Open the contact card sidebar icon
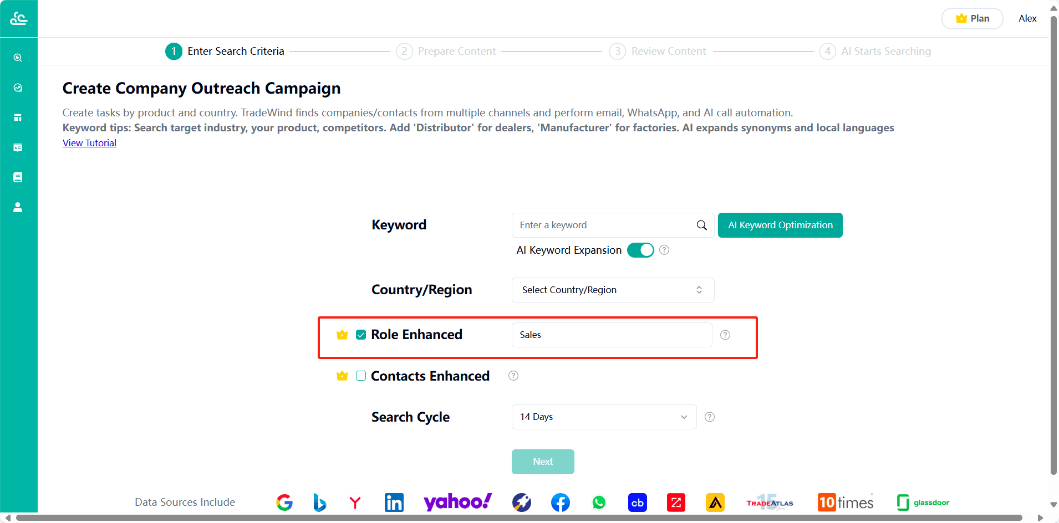Viewport: 1059px width, 523px height. [x=18, y=147]
